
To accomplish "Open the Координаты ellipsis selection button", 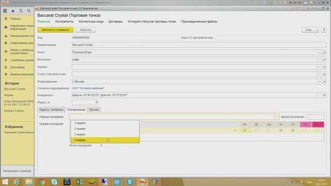I will [x=320, y=95].
